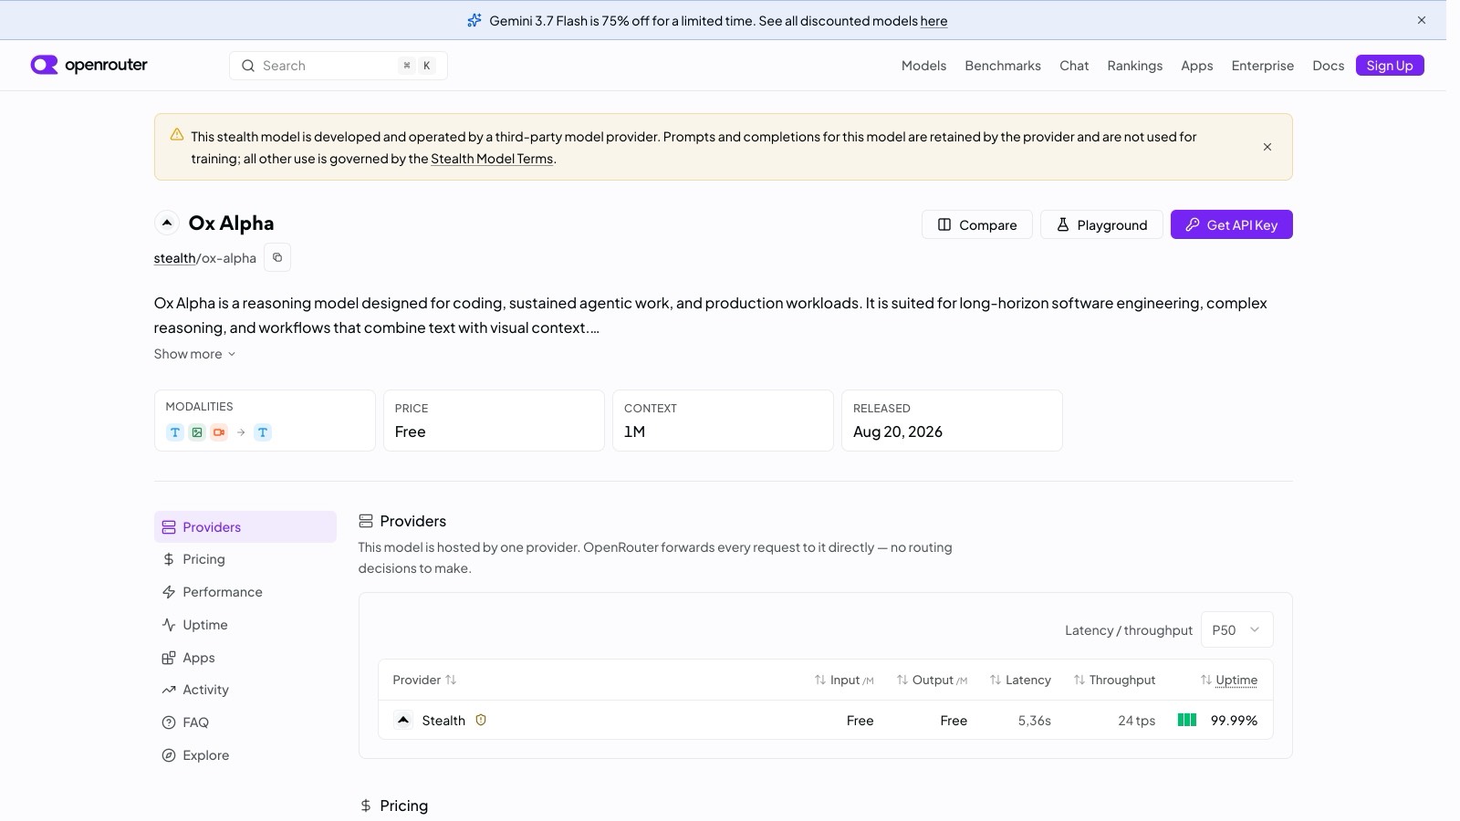This screenshot has height=821, width=1460.
Task: Click the Providers section heading icon
Action: pos(366,521)
